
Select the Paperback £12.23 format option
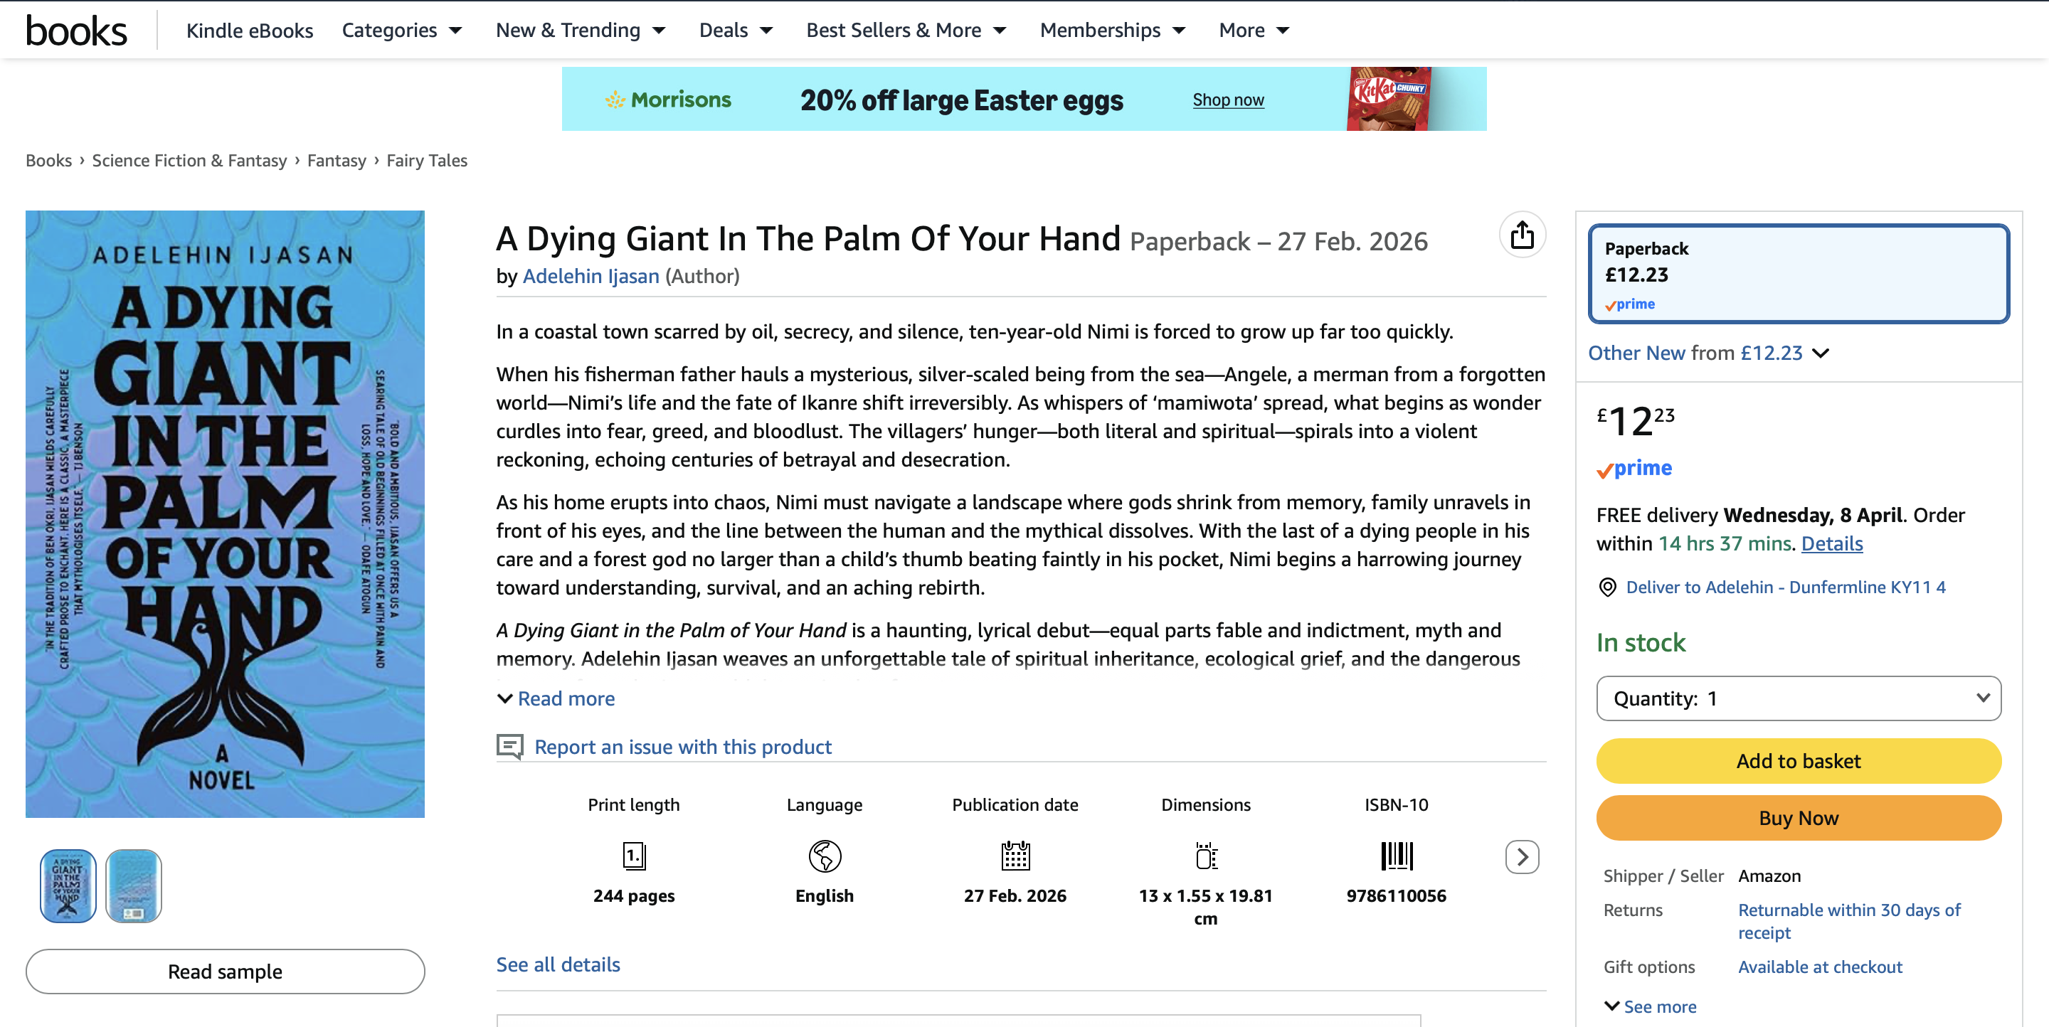(x=1798, y=275)
